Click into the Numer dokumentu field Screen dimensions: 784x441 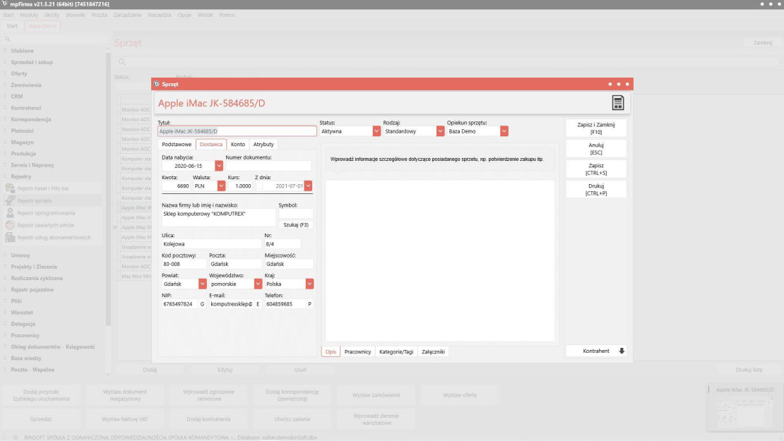(x=268, y=166)
